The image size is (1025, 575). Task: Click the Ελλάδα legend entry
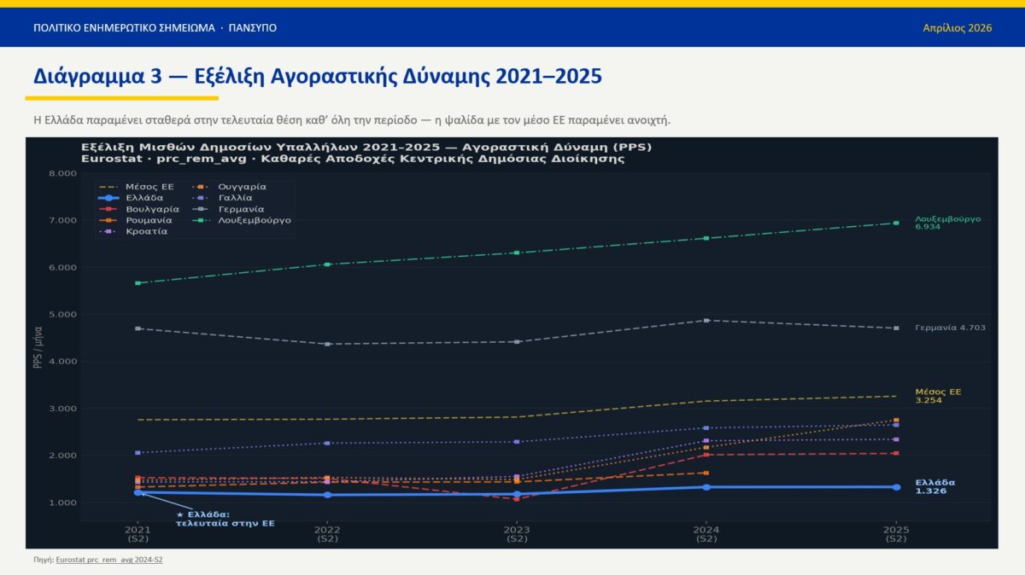pyautogui.click(x=143, y=198)
